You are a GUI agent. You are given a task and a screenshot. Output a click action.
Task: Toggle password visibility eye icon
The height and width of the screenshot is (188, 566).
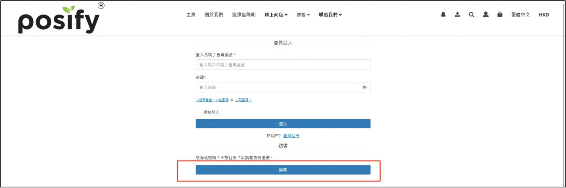(364, 87)
